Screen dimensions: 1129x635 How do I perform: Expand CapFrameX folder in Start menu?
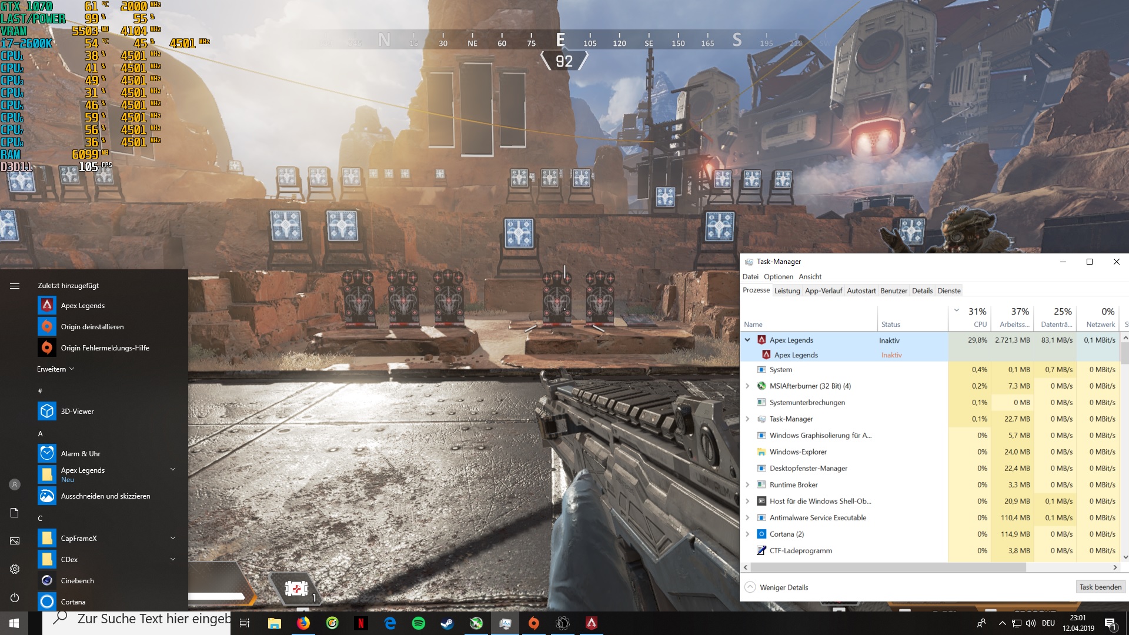pos(173,538)
